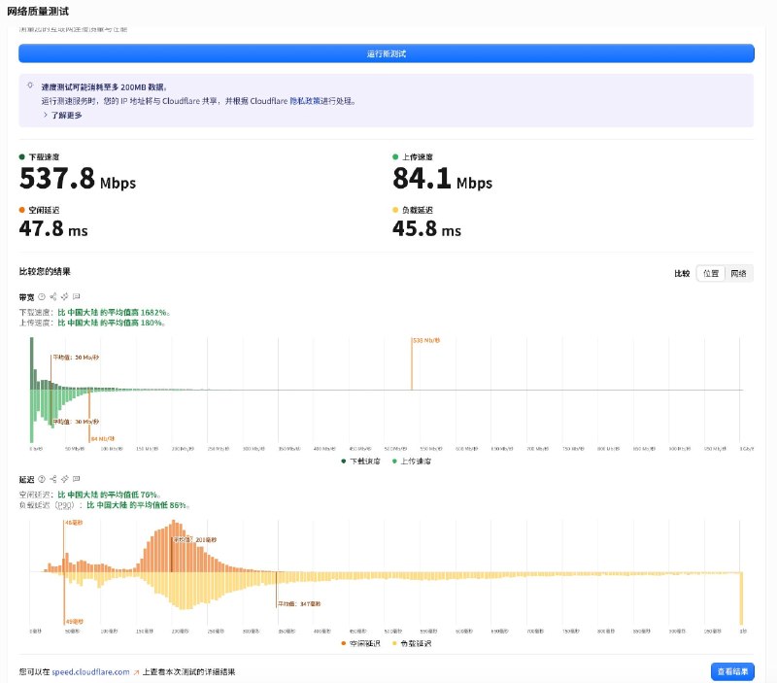Toggle the 负载延迟 legend entry in latency chart

(412, 643)
